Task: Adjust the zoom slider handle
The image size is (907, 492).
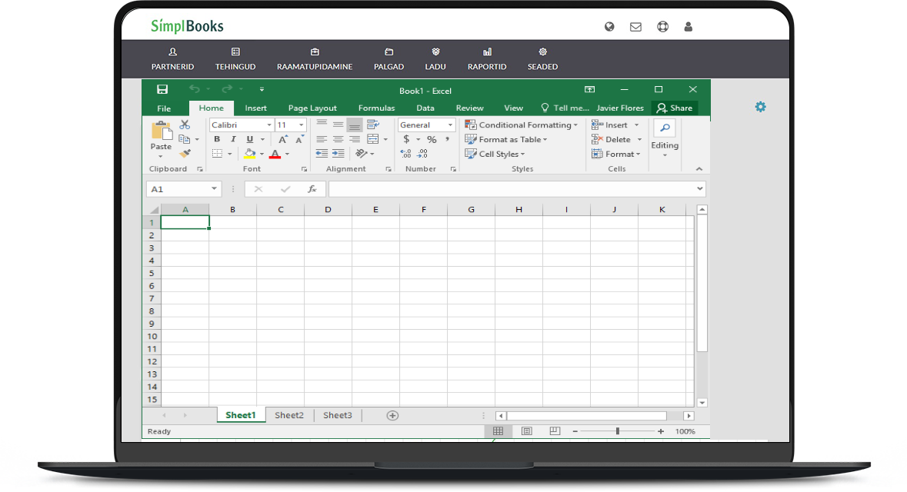Action: (x=618, y=431)
